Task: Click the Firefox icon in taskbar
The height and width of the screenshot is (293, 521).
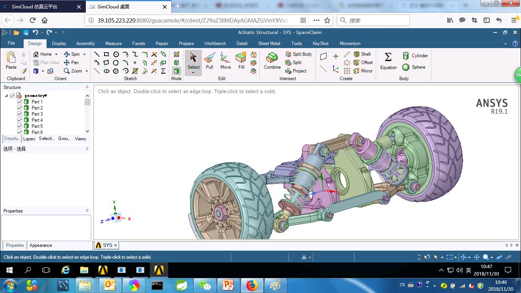Action: tap(252, 285)
